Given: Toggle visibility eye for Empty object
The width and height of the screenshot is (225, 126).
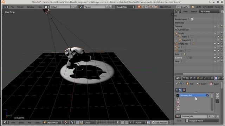Looking at the screenshot, I should click(x=215, y=33).
